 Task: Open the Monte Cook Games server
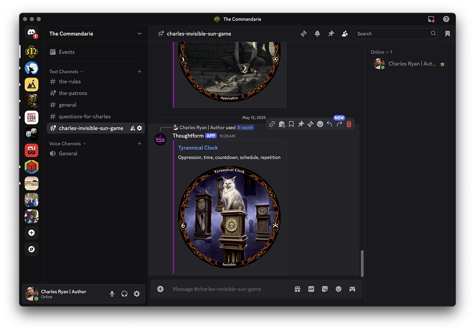[32, 118]
